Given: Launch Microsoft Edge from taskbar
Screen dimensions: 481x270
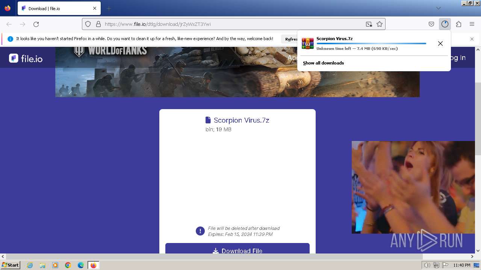Looking at the screenshot, I should [x=80, y=265].
